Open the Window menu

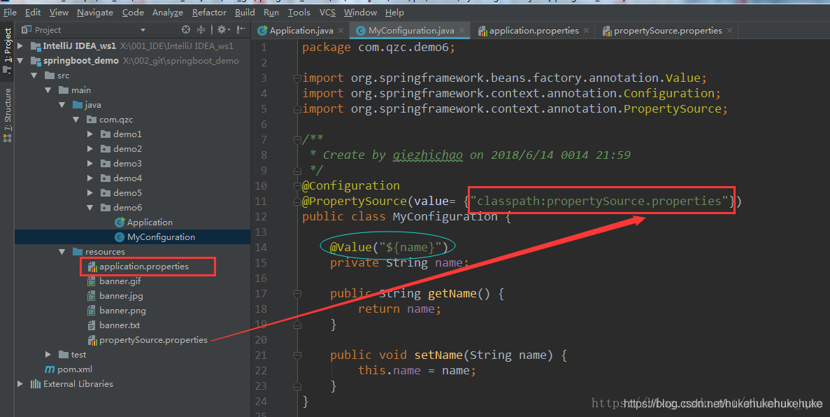360,12
